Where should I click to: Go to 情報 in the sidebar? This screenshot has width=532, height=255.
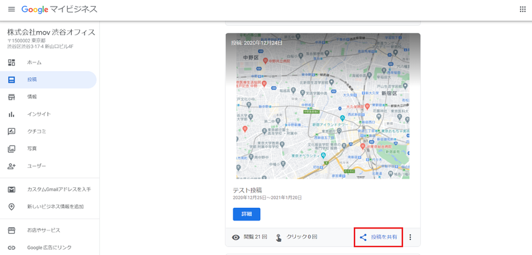(48, 97)
